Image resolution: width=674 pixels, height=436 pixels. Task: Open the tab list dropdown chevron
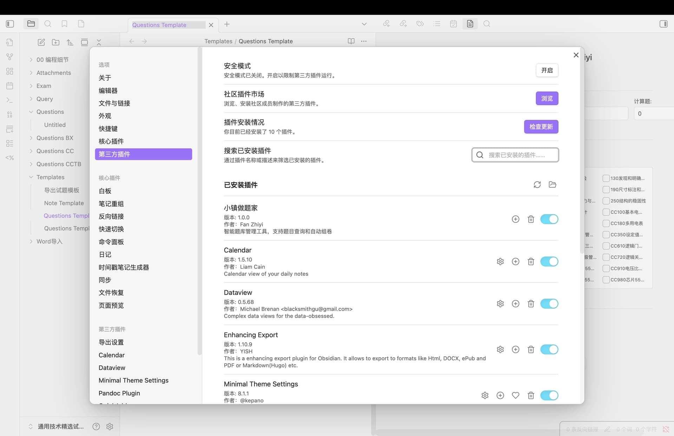pyautogui.click(x=364, y=24)
